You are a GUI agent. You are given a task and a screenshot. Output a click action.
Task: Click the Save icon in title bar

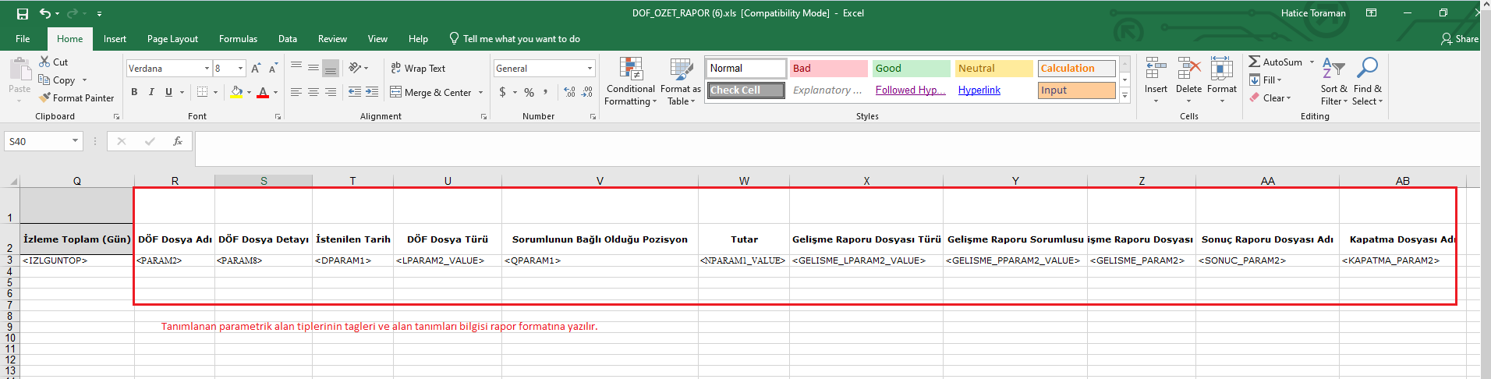point(23,13)
